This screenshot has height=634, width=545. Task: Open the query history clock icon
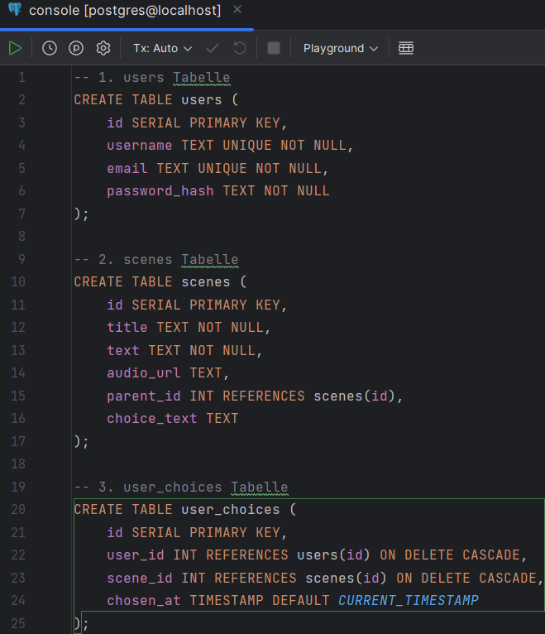(x=50, y=48)
